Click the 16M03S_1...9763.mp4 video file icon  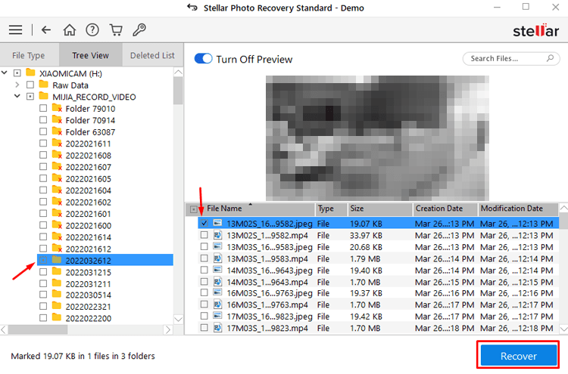coord(217,304)
